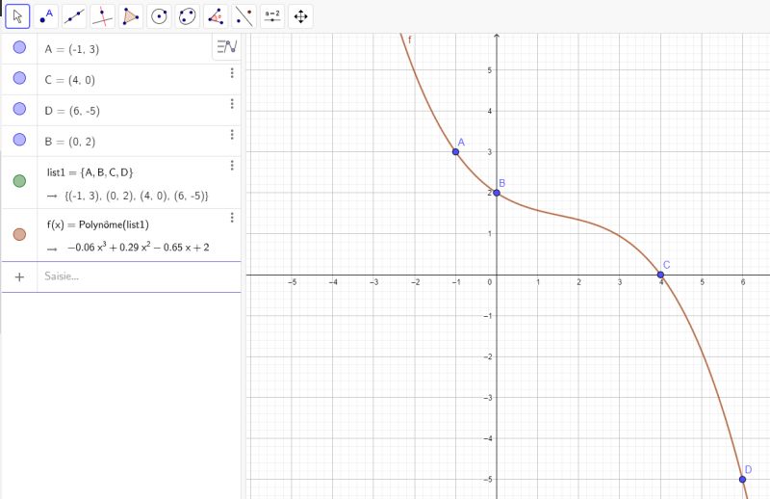This screenshot has height=499, width=770.
Task: Toggle visibility of point A = (-1, 3)
Action: tap(19, 47)
